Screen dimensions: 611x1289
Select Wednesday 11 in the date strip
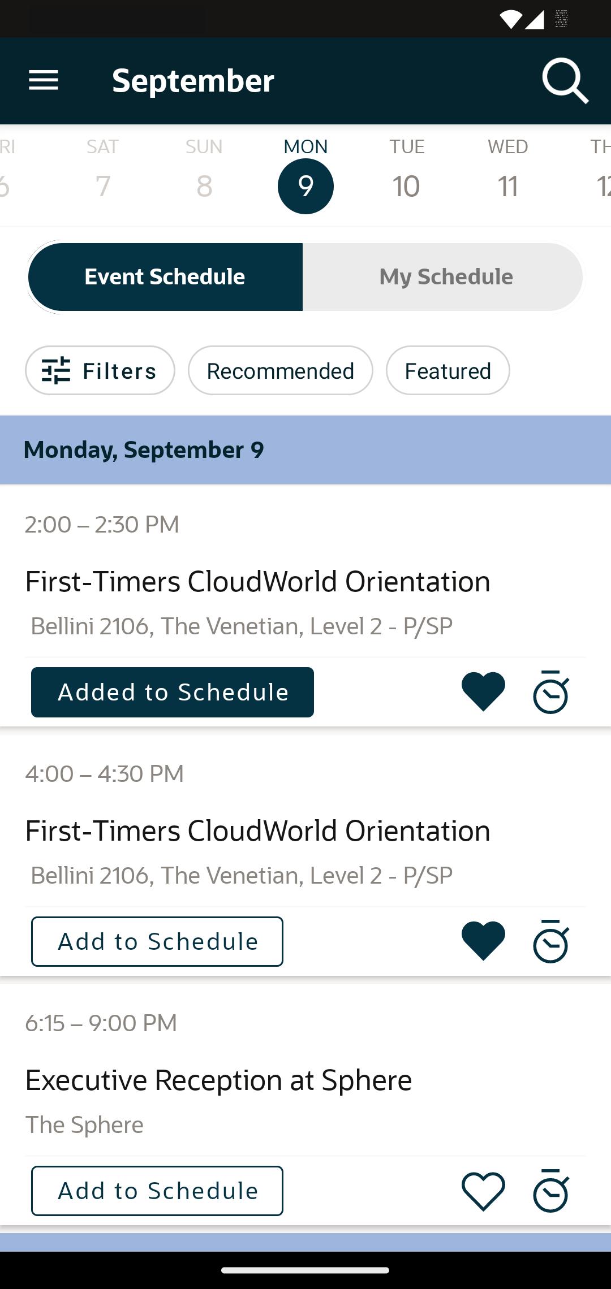click(508, 174)
